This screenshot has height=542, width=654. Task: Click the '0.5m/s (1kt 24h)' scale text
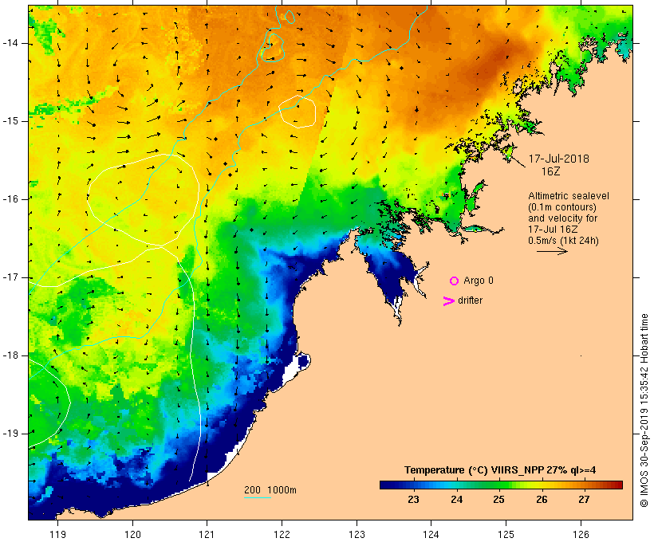(x=563, y=241)
